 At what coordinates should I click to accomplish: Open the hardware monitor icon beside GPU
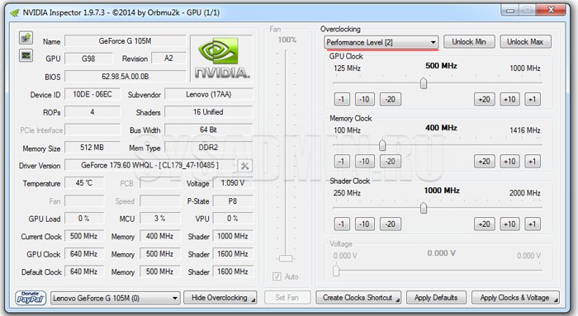(26, 55)
